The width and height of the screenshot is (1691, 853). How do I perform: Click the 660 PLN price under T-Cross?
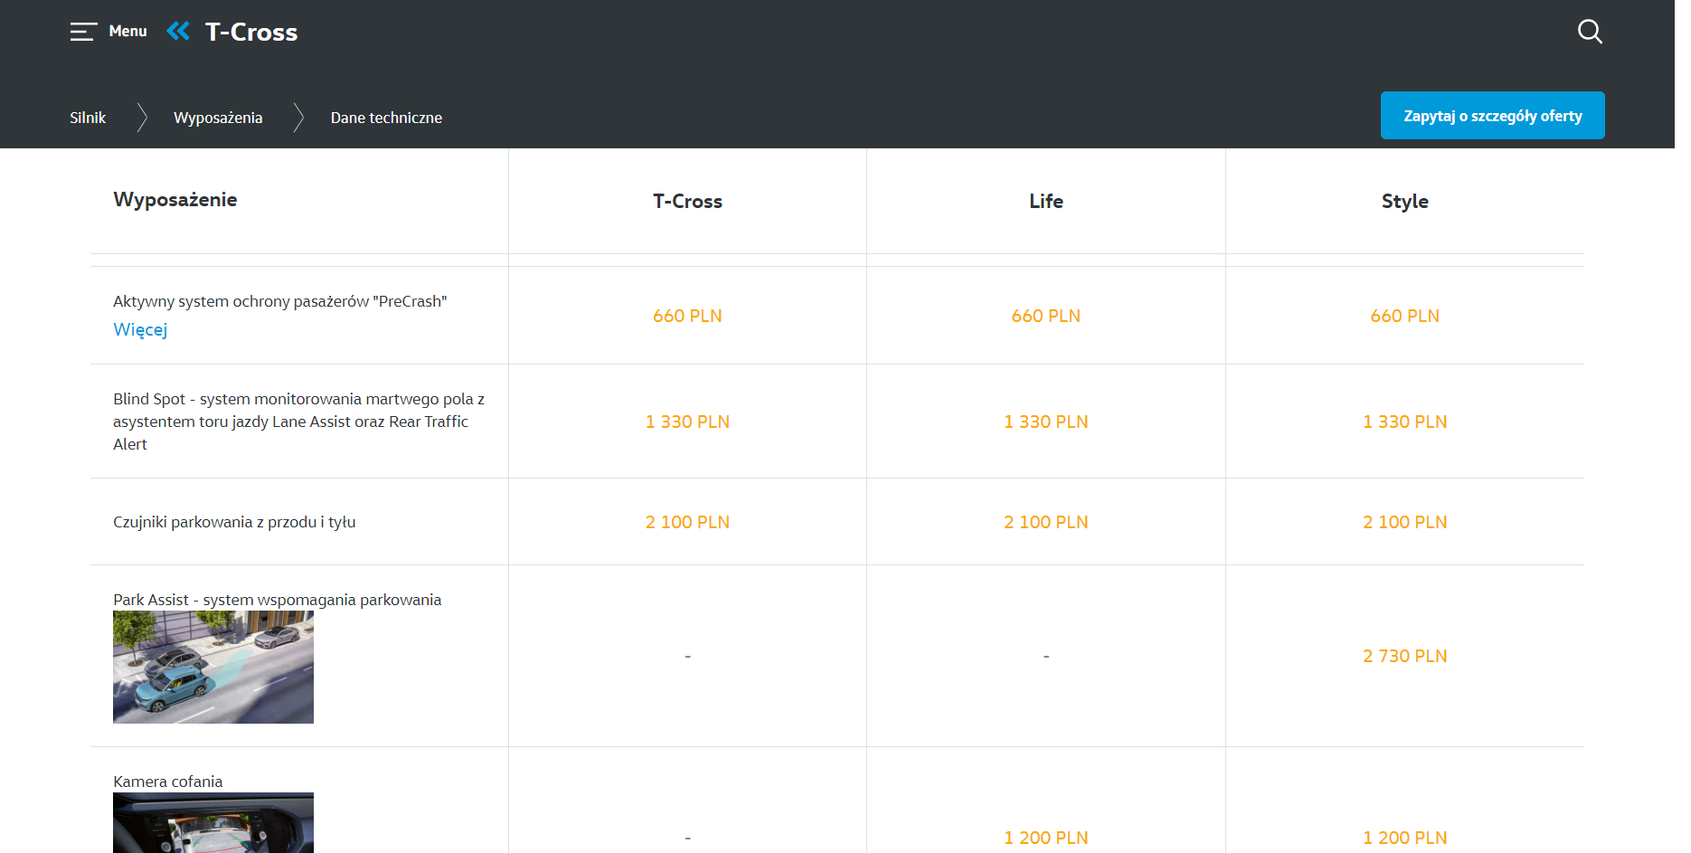[687, 316]
